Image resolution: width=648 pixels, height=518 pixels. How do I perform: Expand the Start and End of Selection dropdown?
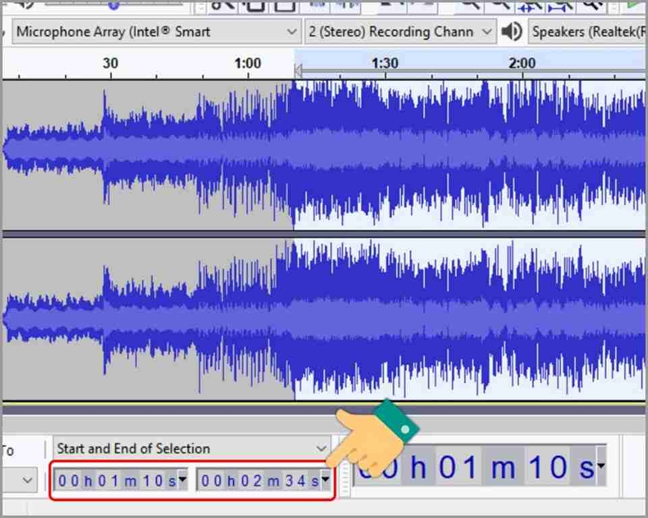(x=192, y=448)
